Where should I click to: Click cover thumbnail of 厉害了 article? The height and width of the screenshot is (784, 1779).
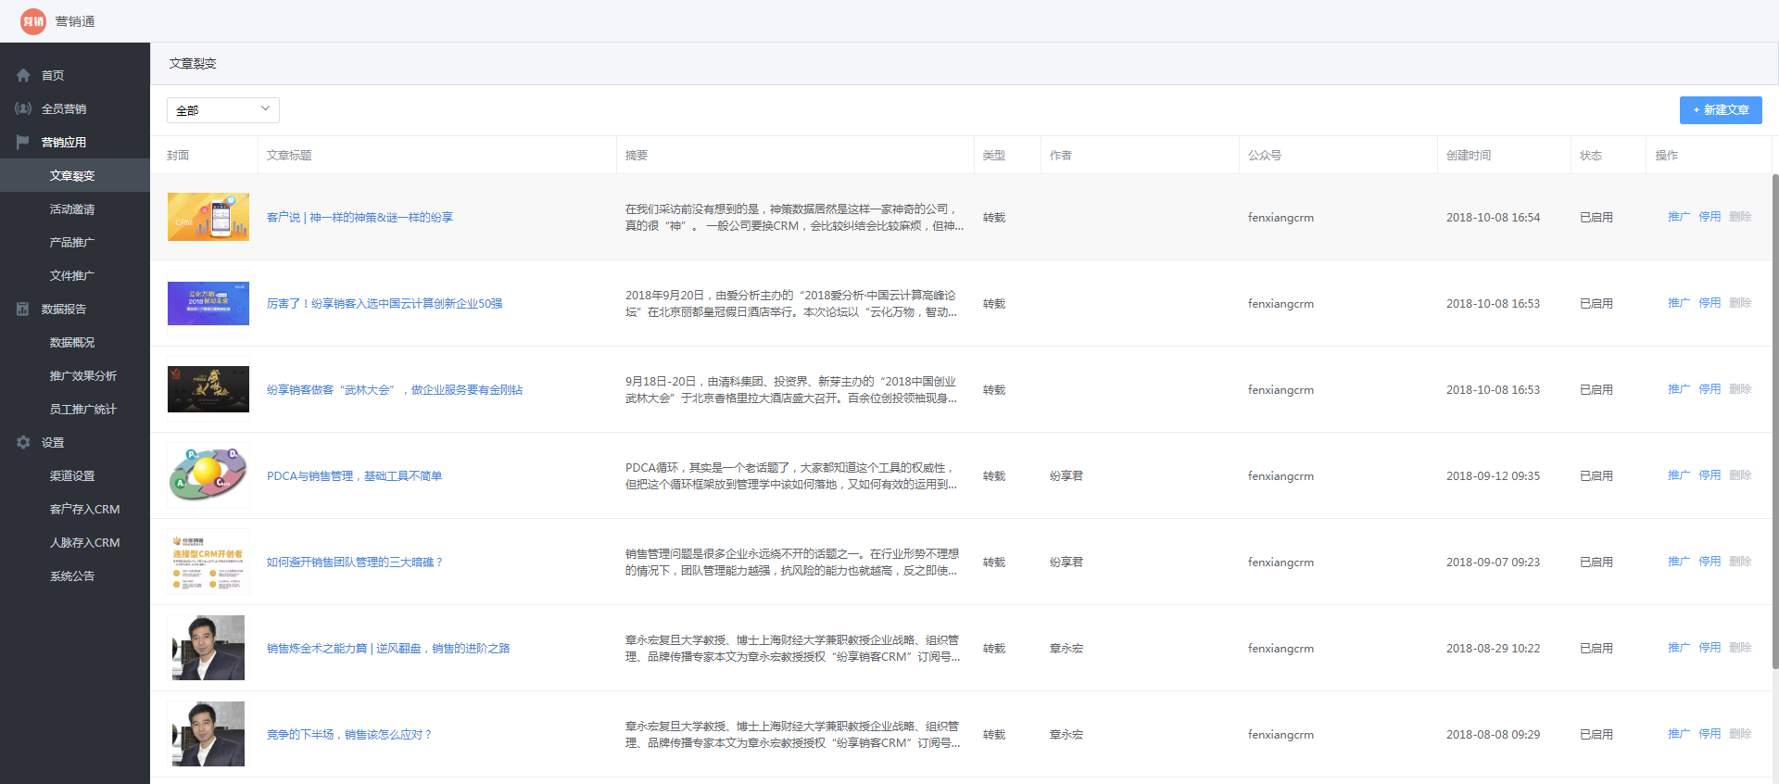pos(208,303)
